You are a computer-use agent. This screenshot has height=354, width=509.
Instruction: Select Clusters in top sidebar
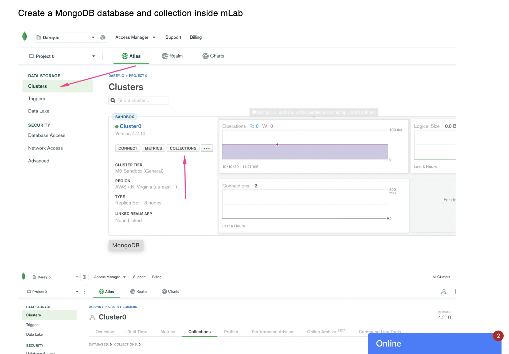pos(58,86)
